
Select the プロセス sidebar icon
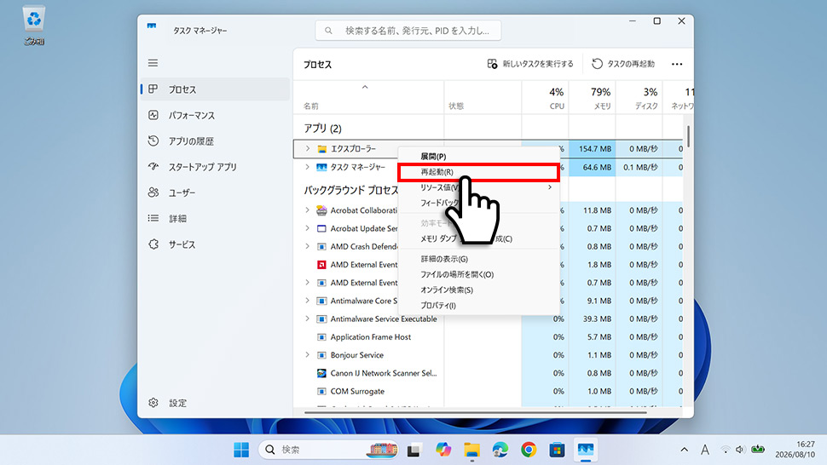click(x=153, y=89)
